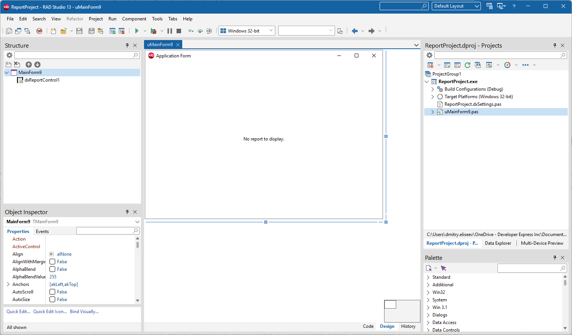The width and height of the screenshot is (572, 335).
Task: Click the Refresh icon in Projects panel
Action: pos(468,65)
